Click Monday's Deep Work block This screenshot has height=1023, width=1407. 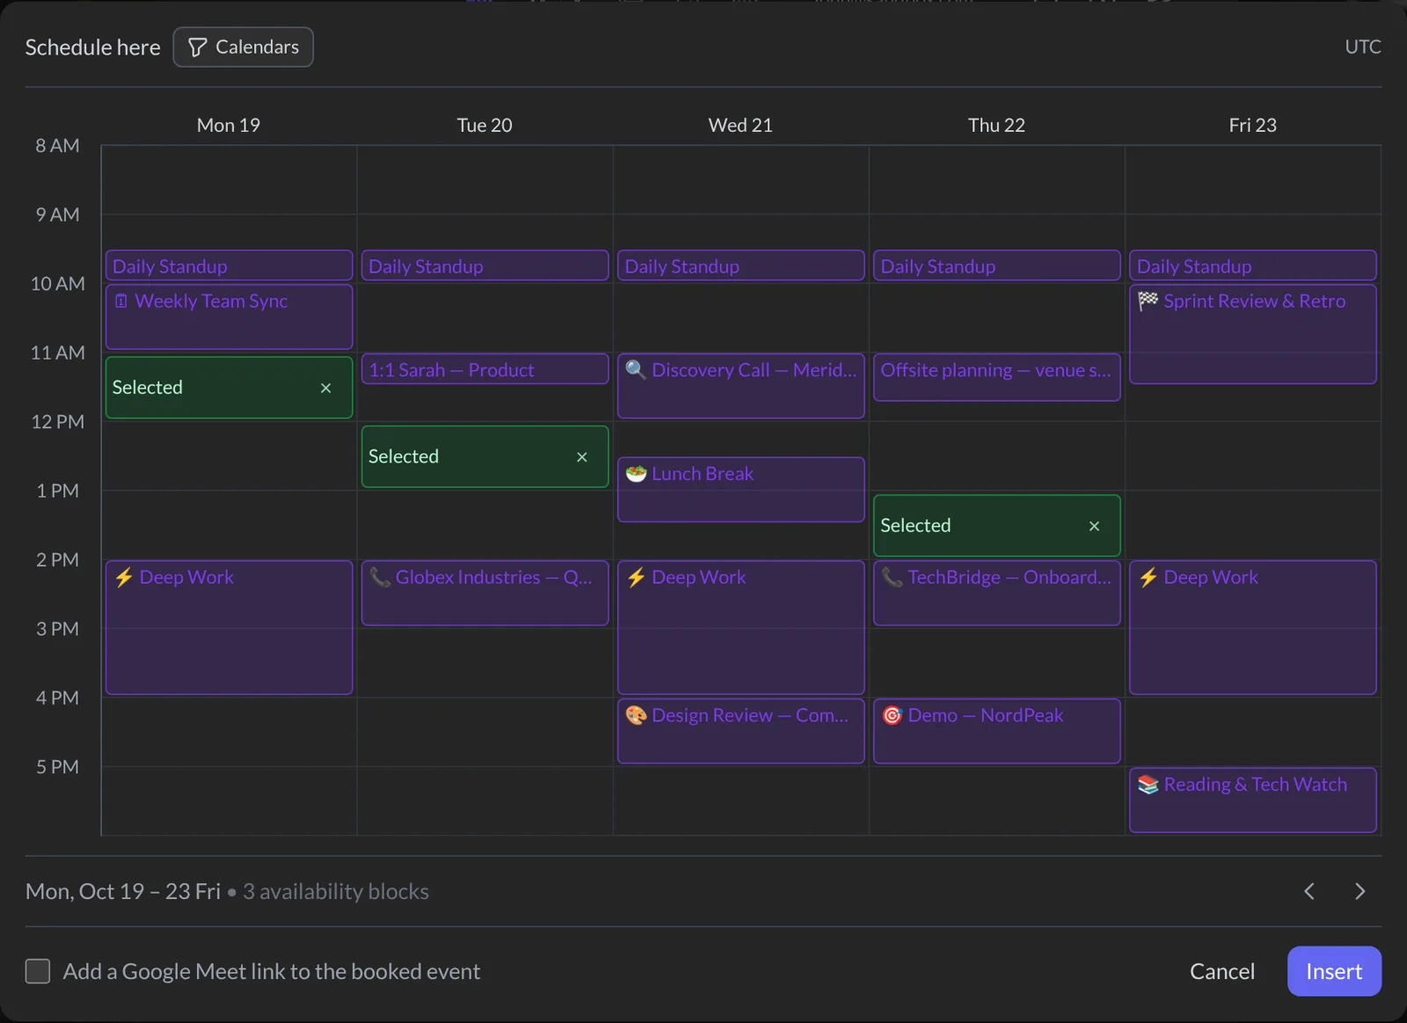click(x=229, y=628)
